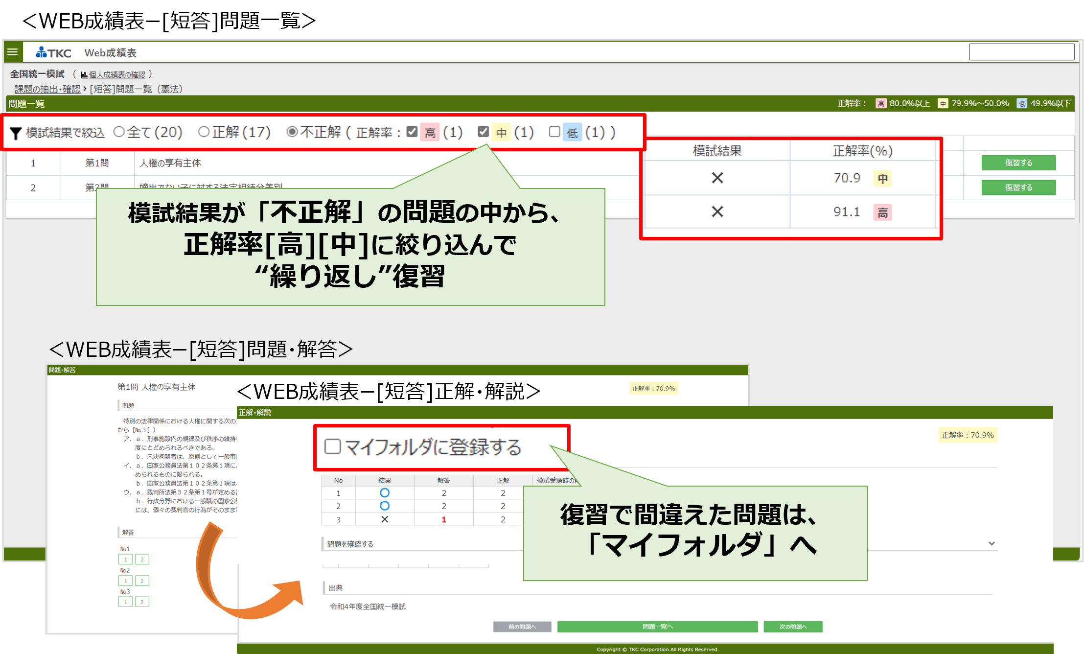
Task: Choose answer 1 for No.3
Action: pos(125,602)
